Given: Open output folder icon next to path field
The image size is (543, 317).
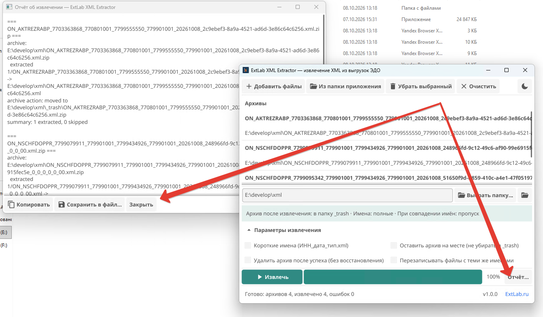Looking at the screenshot, I should pos(525,195).
